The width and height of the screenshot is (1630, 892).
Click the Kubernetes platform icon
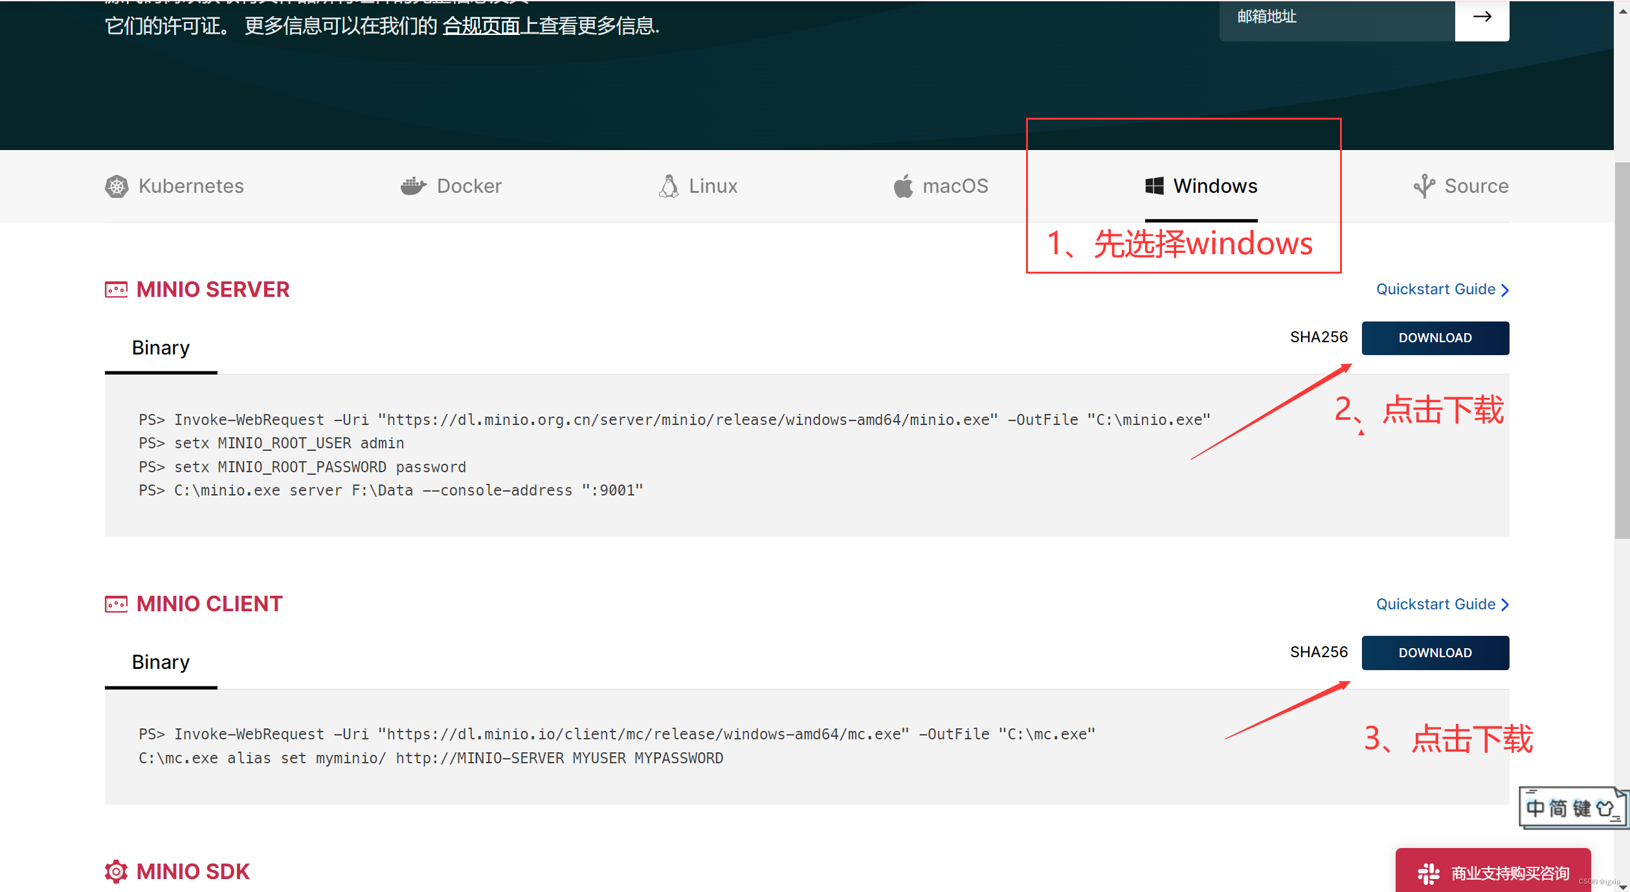(x=117, y=186)
